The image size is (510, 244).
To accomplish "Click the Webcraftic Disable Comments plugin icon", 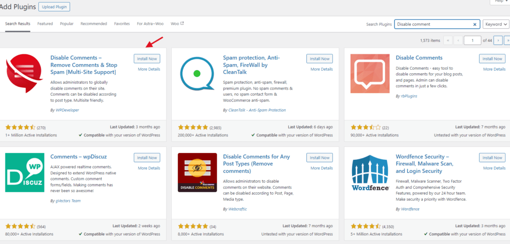I will click(197, 172).
